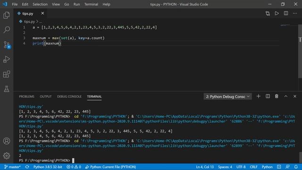Split the editor to the right
The image size is (302, 170).
(x=286, y=13)
